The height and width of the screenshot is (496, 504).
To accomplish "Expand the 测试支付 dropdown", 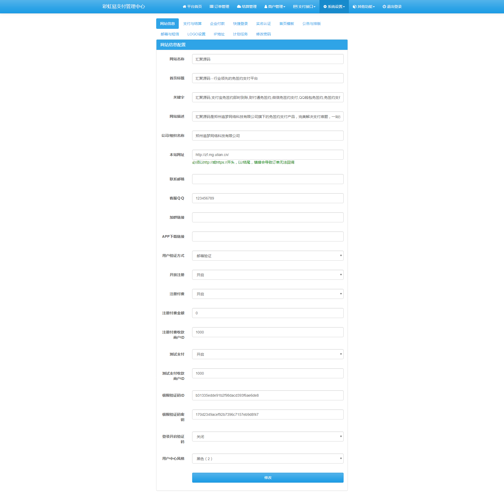I will [x=267, y=354].
